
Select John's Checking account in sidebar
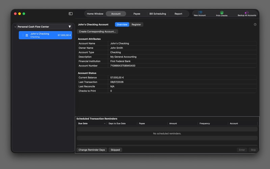(45, 35)
